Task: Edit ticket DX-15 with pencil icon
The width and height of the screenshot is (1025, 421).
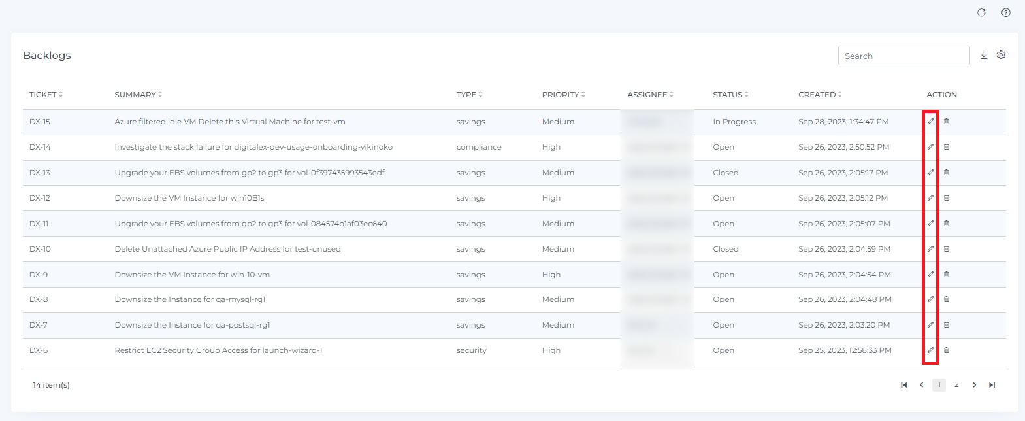Action: tap(930, 122)
